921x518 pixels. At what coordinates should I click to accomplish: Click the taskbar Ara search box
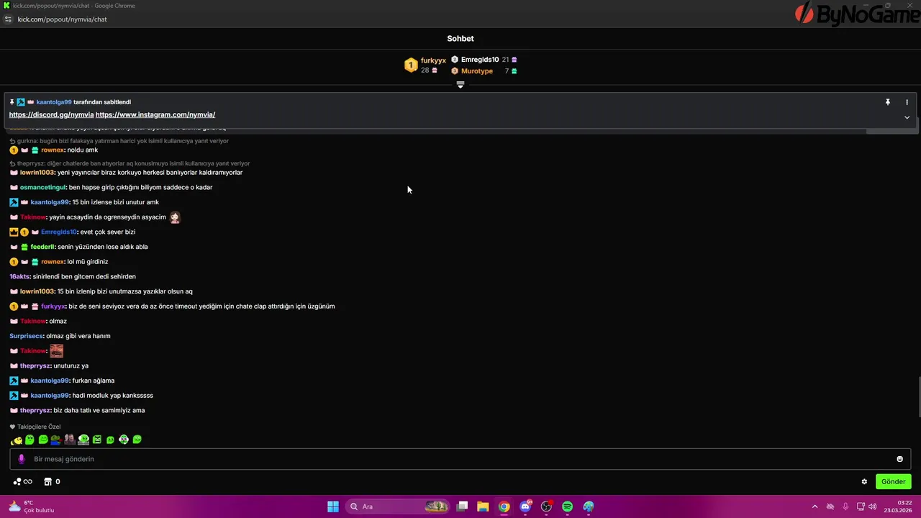[x=398, y=506]
